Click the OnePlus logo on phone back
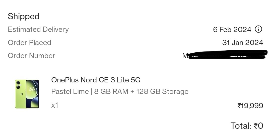 click(x=22, y=94)
